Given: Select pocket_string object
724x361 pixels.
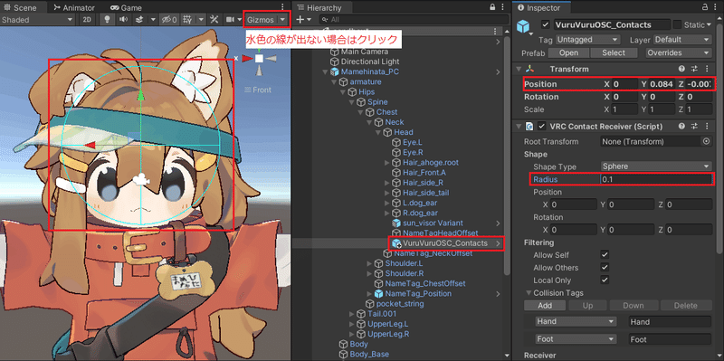Looking at the screenshot, I should pos(400,304).
